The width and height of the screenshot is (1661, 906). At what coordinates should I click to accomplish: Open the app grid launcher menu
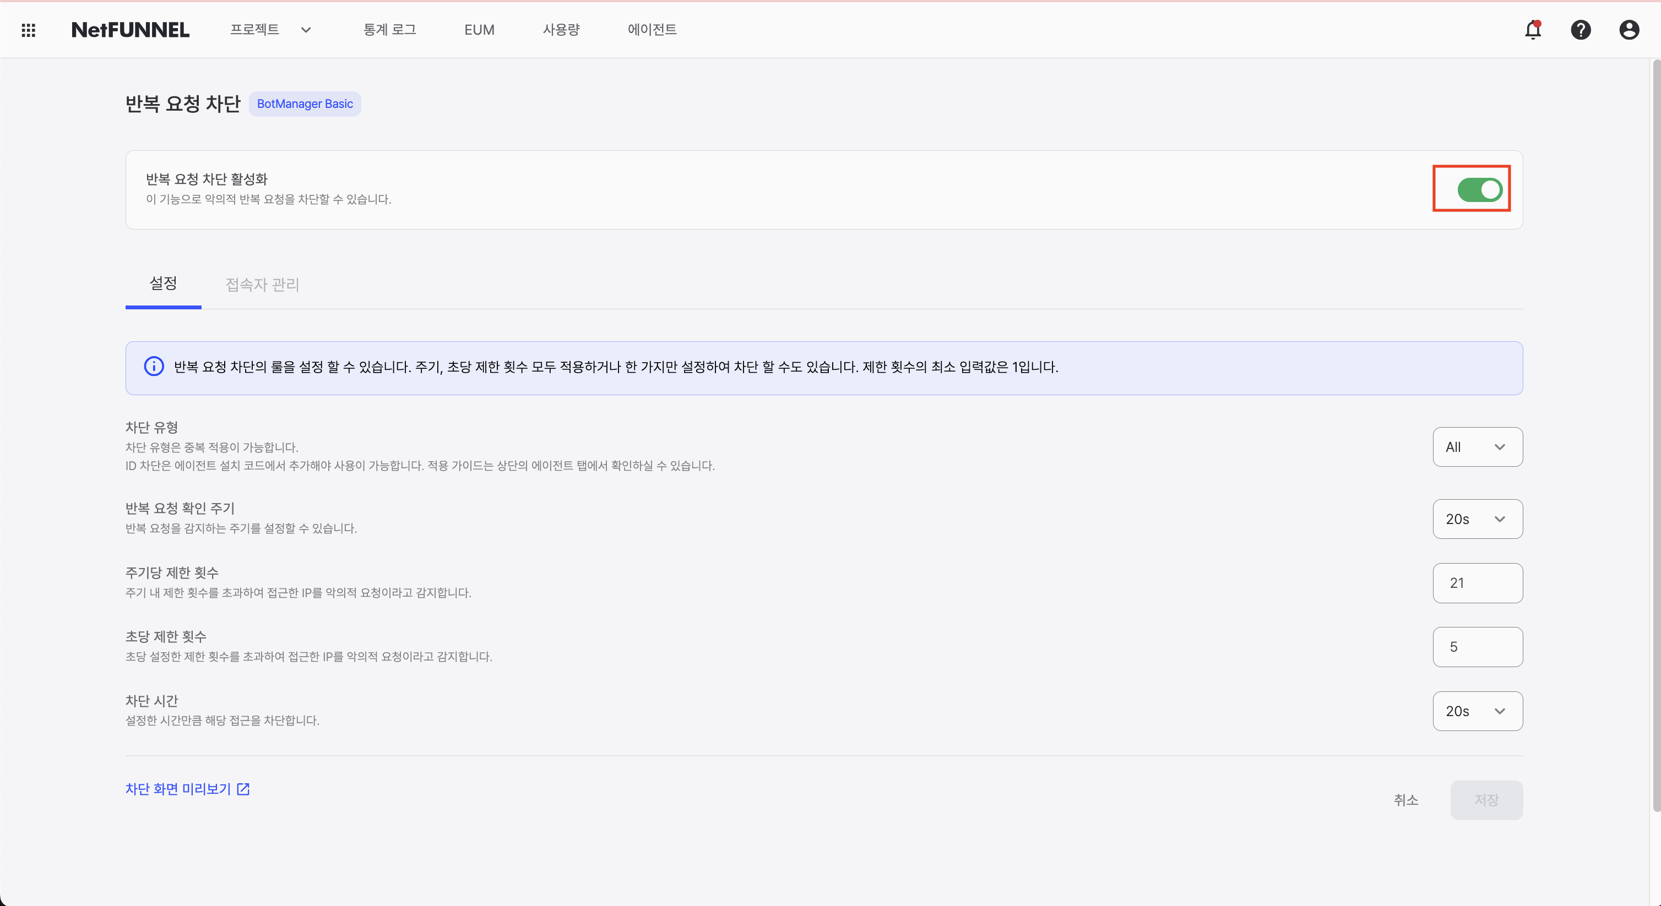(x=29, y=30)
